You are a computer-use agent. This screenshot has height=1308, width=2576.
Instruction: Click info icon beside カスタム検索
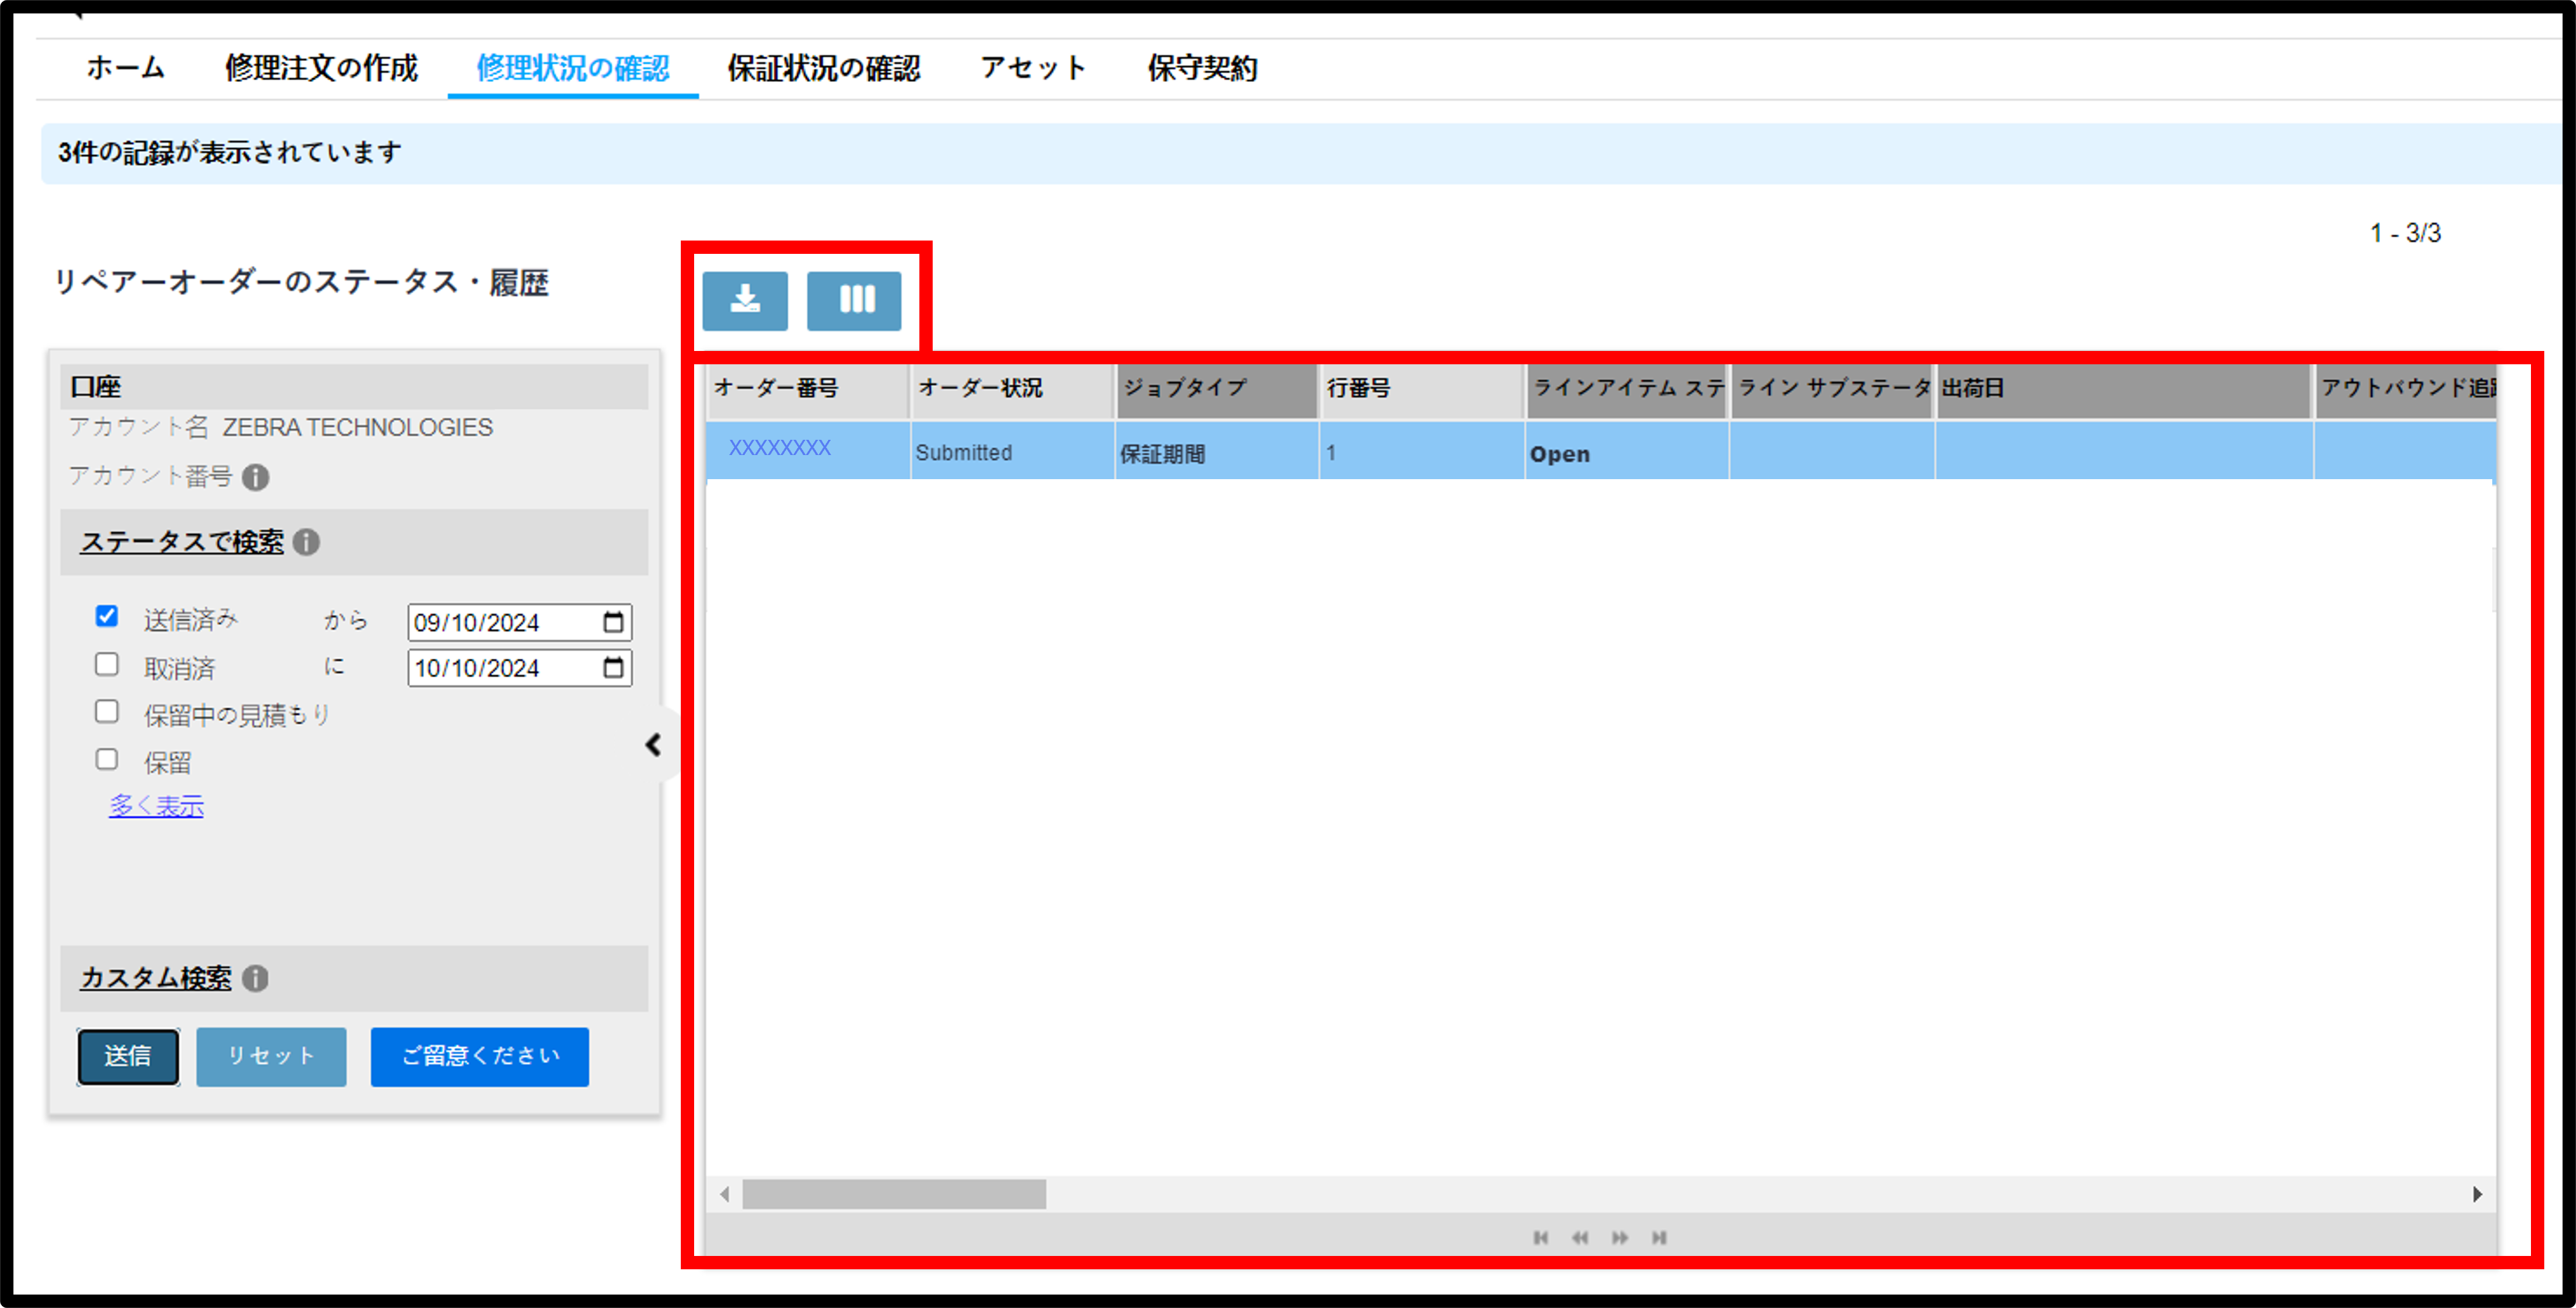point(256,978)
